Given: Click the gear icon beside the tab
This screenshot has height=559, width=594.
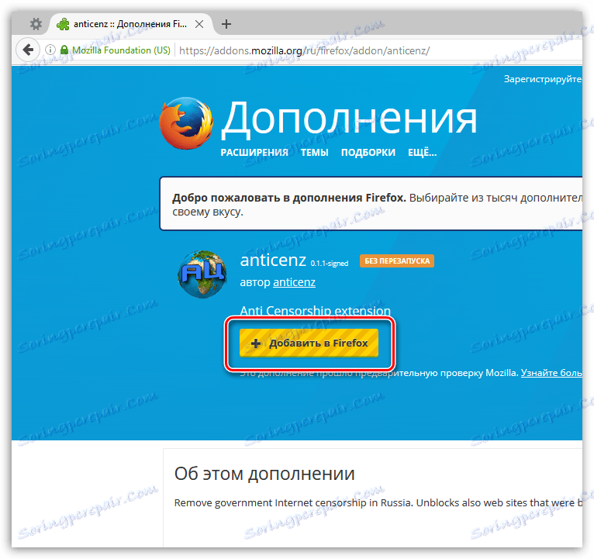Looking at the screenshot, I should click(36, 24).
